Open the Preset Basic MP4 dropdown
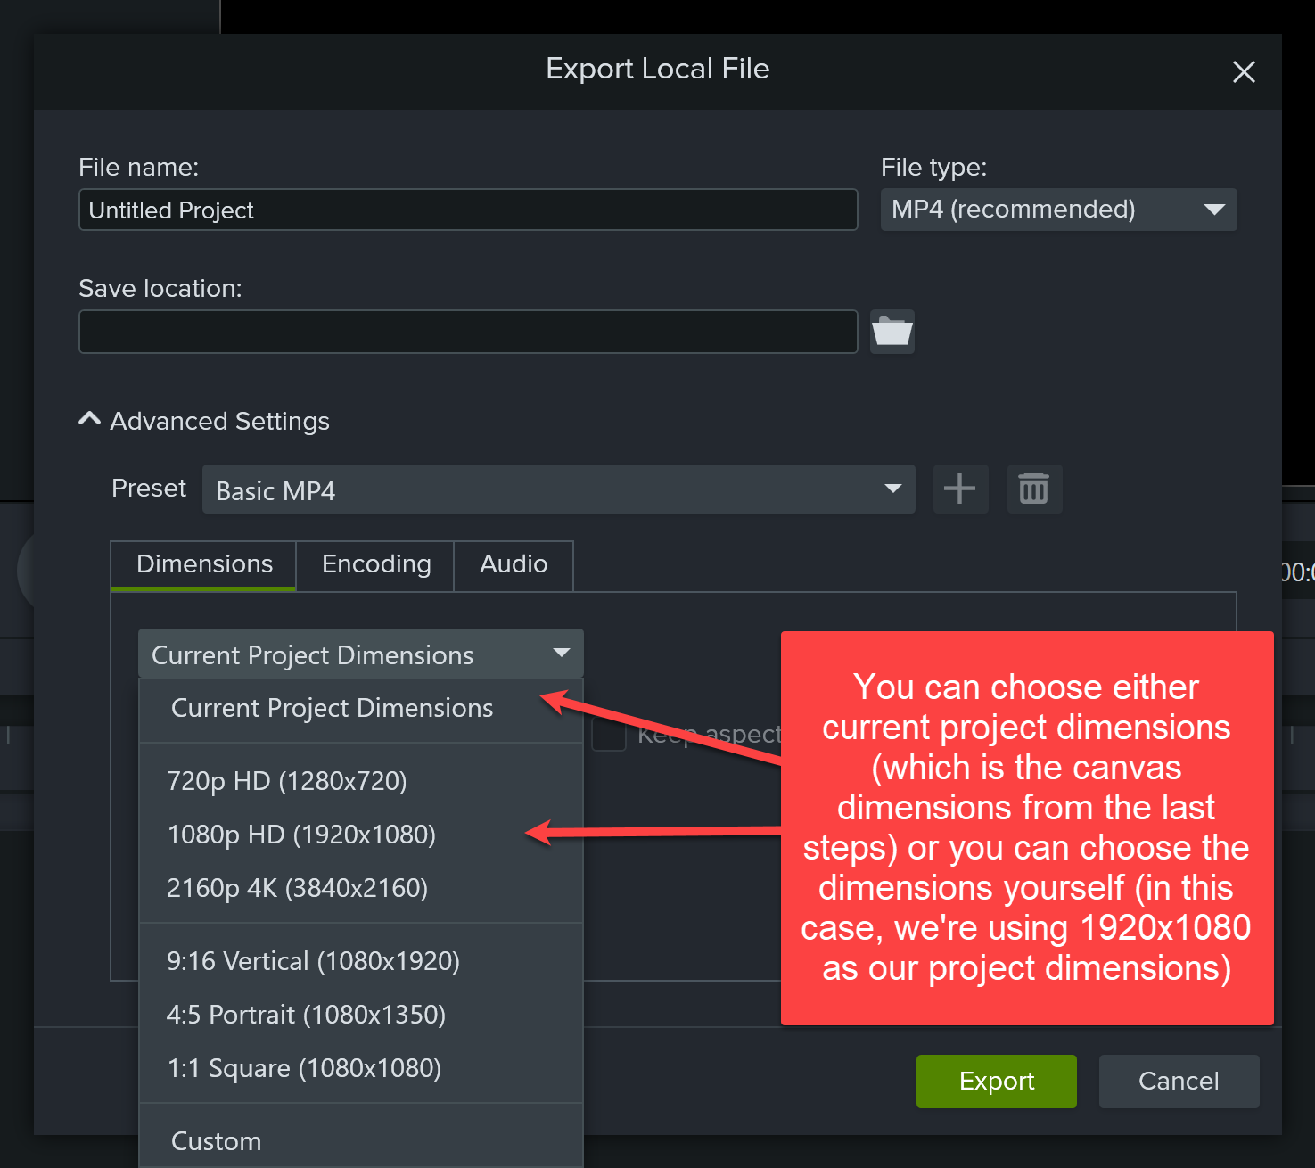The width and height of the screenshot is (1315, 1168). pyautogui.click(x=558, y=489)
